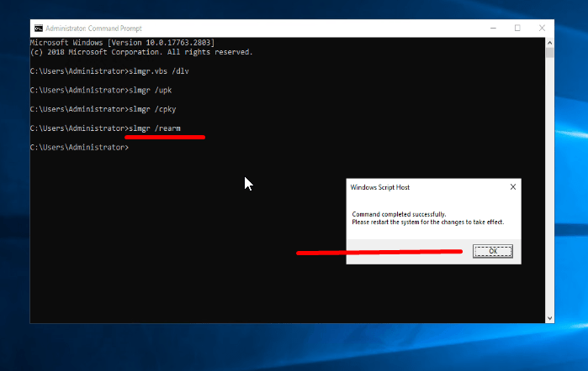Click the console vertical scrollbar thumb

(x=549, y=53)
